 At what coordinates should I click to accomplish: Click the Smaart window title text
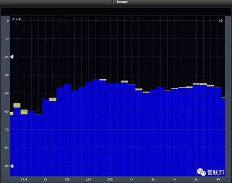click(x=119, y=3)
